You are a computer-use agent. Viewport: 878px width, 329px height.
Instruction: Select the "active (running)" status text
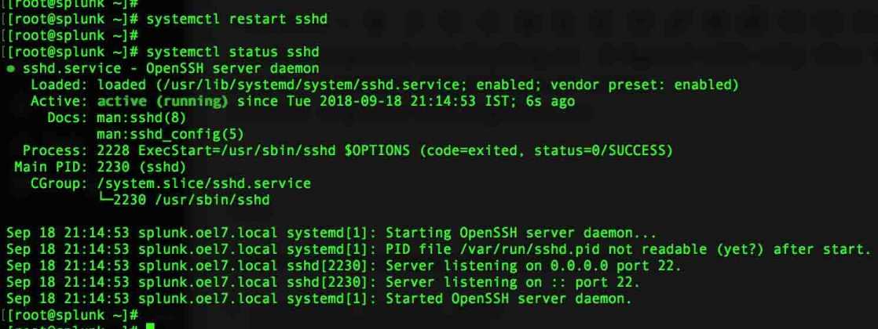[x=163, y=101]
